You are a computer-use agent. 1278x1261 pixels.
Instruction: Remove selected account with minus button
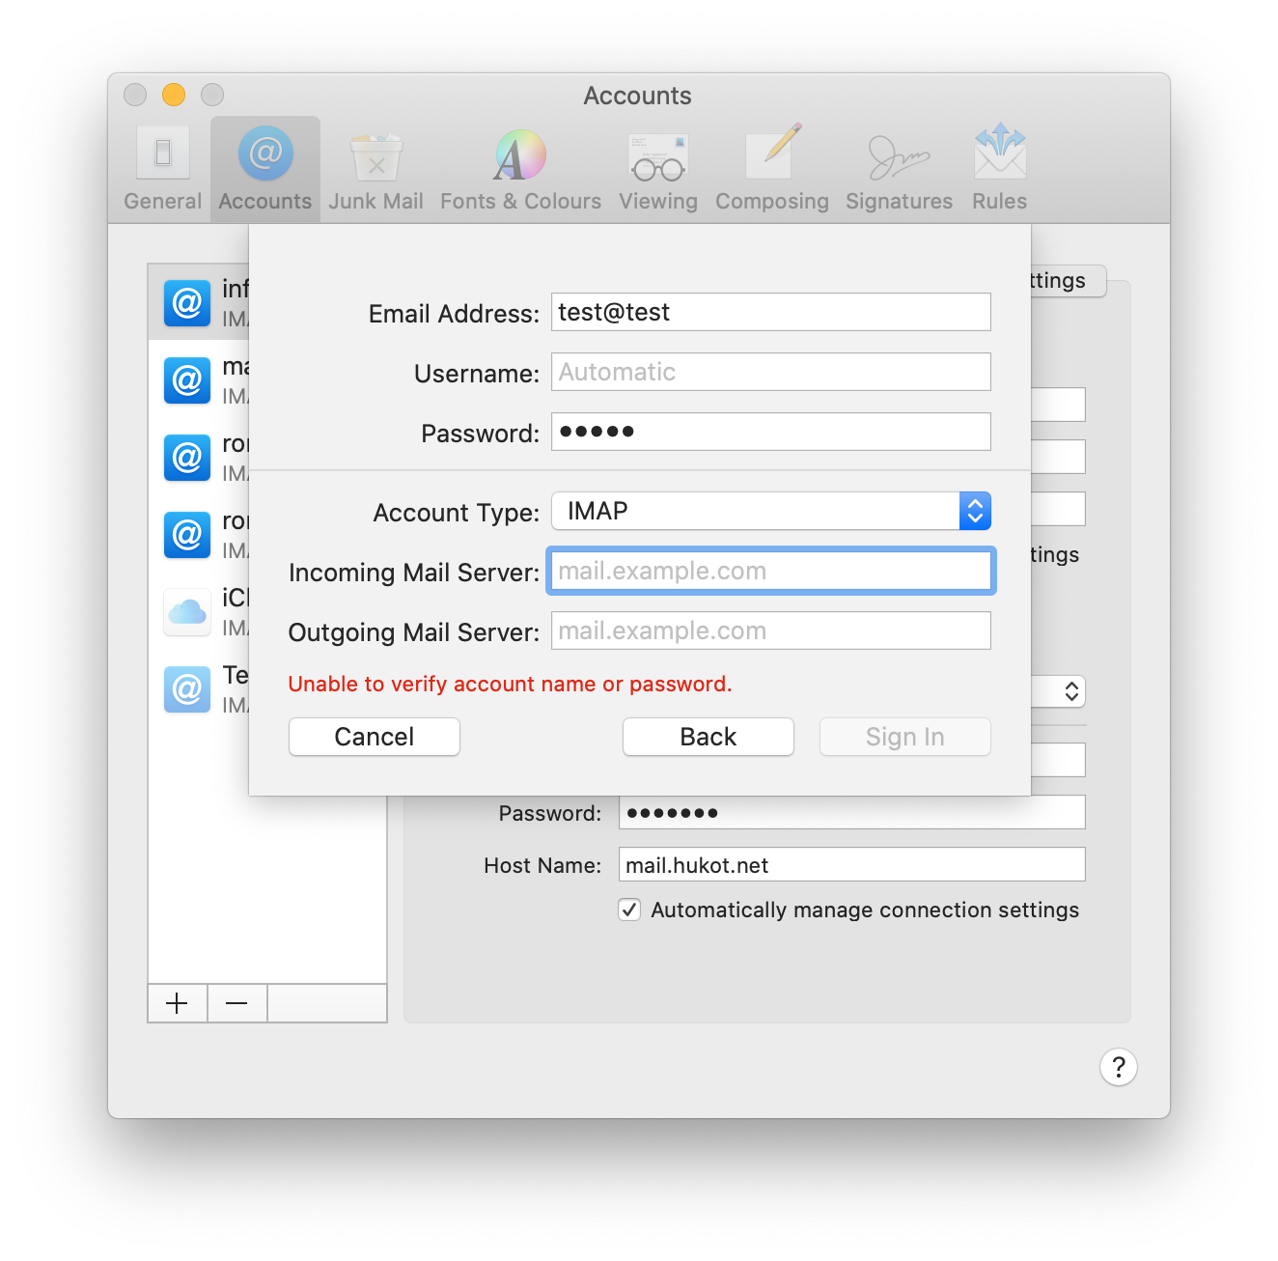pyautogui.click(x=236, y=1003)
